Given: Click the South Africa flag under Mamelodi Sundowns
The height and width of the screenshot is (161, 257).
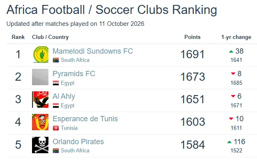Looking at the screenshot, I should pyautogui.click(x=56, y=60).
